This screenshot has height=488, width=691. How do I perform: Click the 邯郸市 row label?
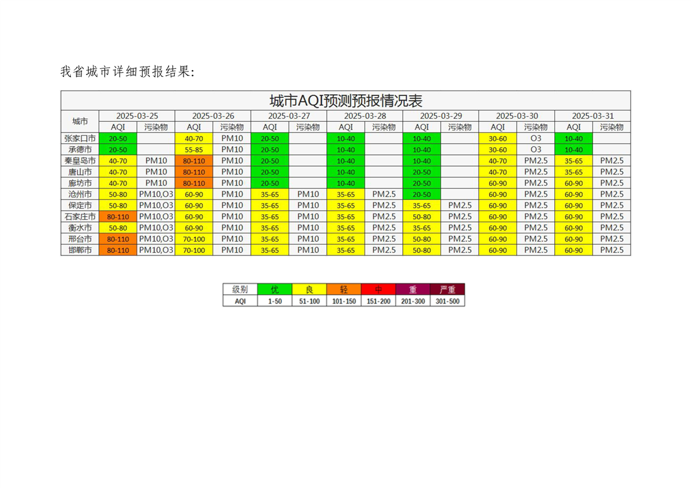(80, 250)
